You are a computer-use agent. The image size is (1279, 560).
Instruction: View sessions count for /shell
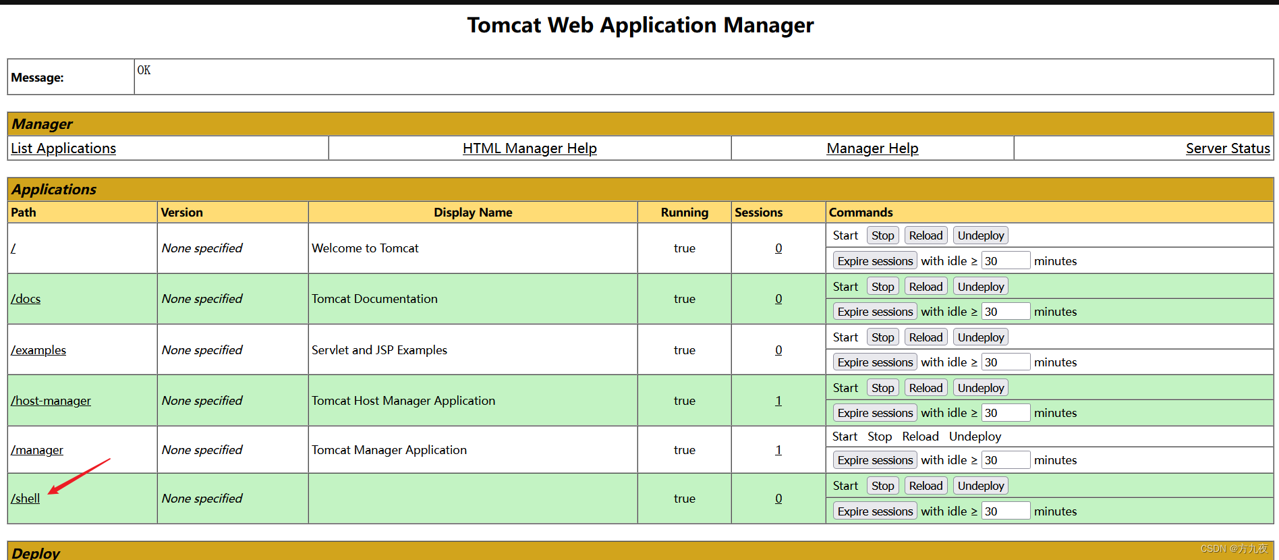[778, 499]
